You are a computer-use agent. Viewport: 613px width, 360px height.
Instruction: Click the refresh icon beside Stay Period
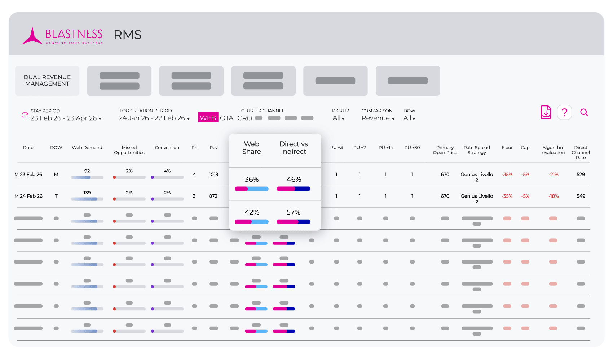[x=25, y=115]
